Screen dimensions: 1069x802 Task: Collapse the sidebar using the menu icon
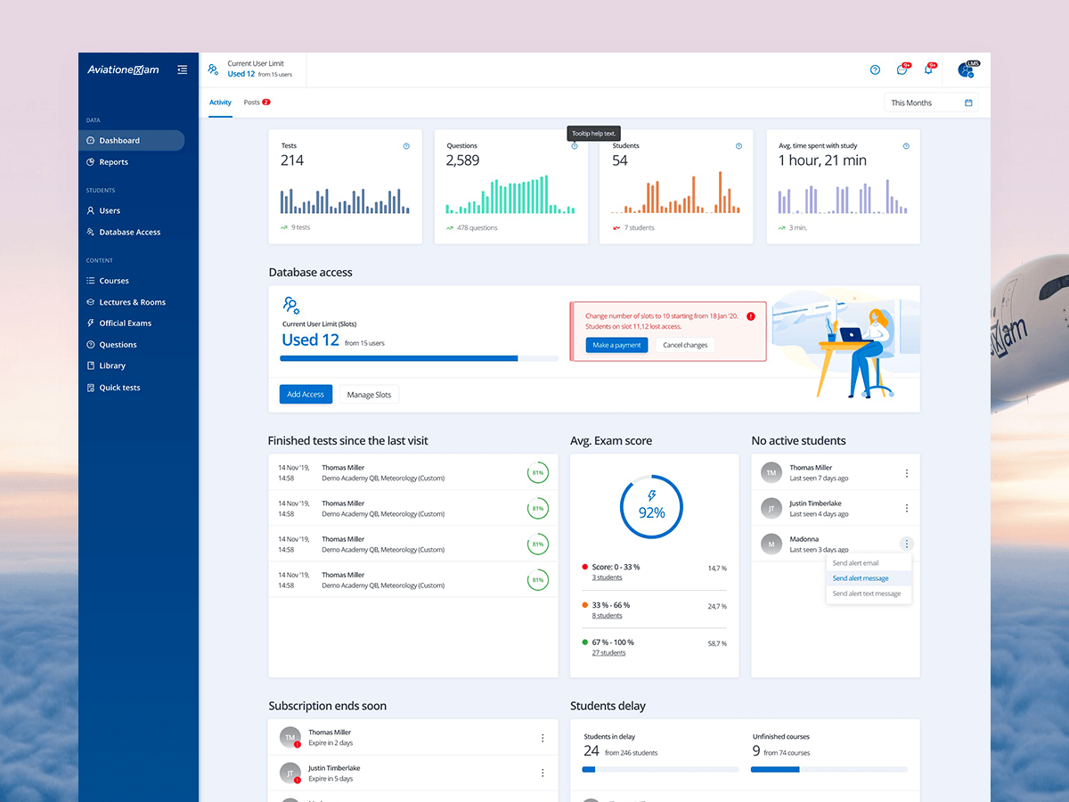coord(182,70)
